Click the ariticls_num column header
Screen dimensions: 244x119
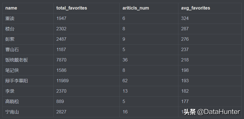[136, 8]
